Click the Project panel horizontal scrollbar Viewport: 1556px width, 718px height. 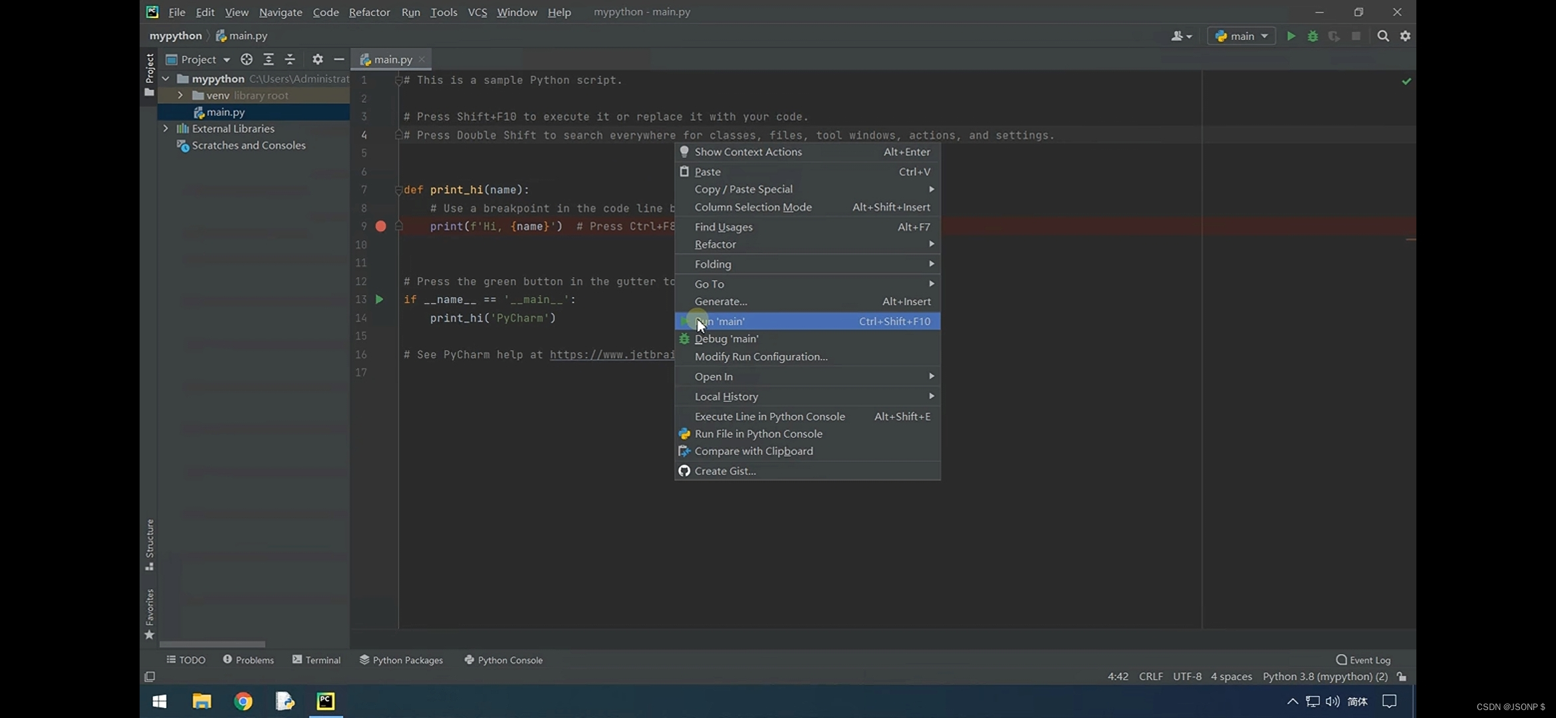(x=212, y=644)
